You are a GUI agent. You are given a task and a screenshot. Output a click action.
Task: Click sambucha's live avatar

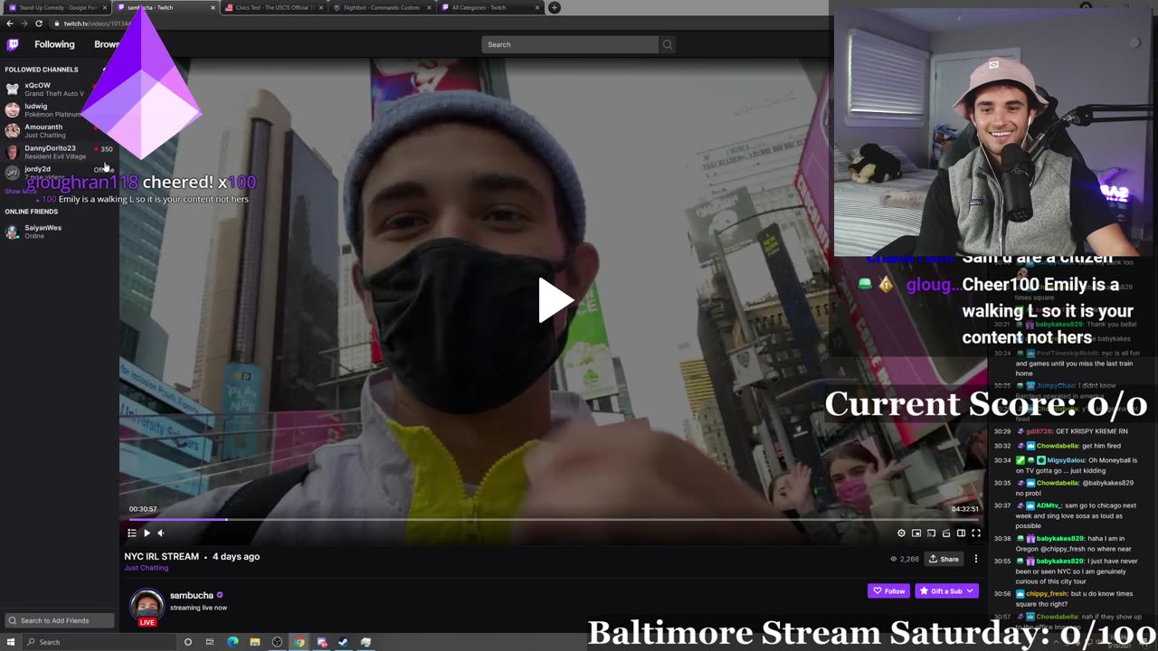(x=147, y=606)
